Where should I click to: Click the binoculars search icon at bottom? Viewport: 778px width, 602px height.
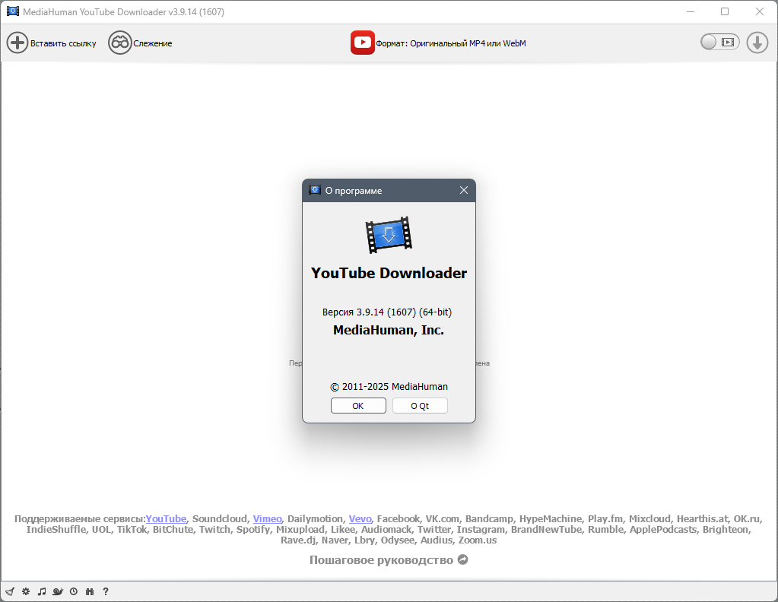89,591
